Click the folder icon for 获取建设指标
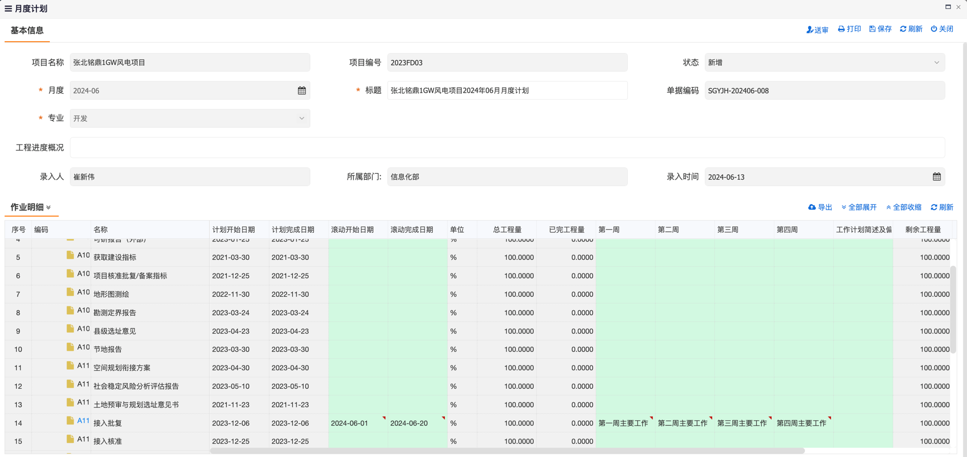Image resolution: width=967 pixels, height=457 pixels. 70,255
